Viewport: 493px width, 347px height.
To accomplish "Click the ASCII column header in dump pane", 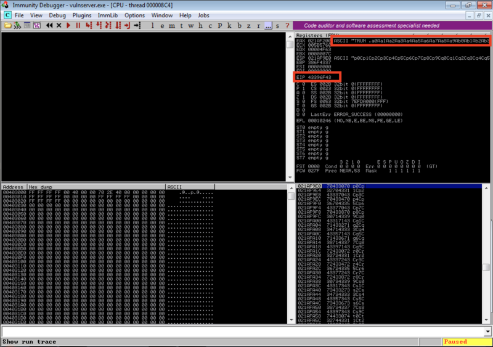I will [x=190, y=187].
